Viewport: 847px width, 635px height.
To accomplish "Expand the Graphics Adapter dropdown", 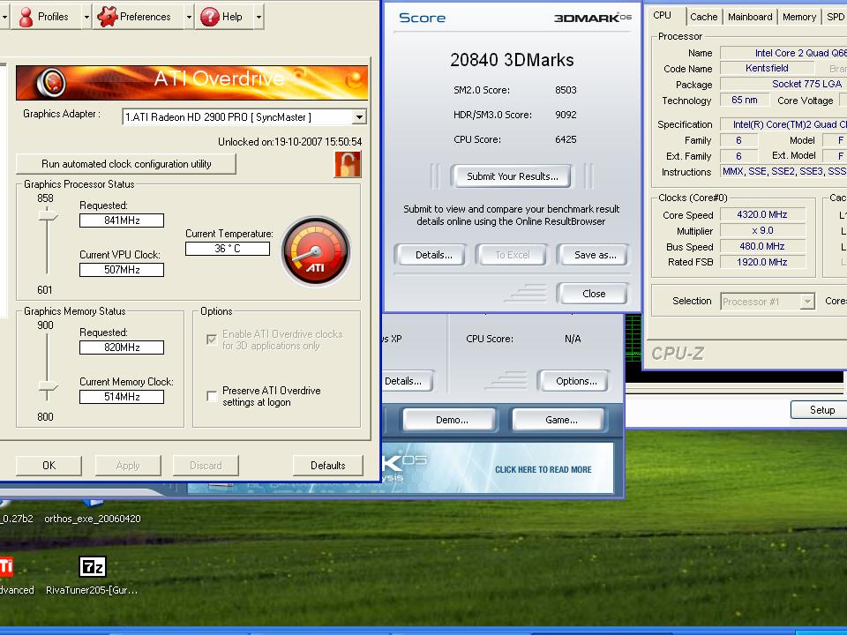I will click(x=359, y=117).
